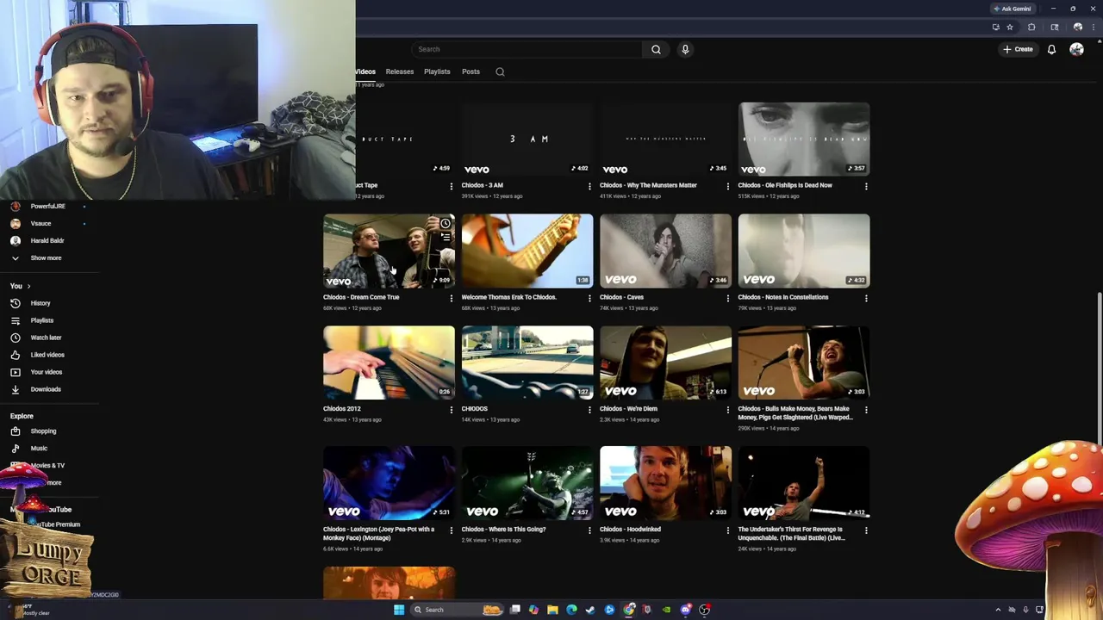
Task: Play The Undertaker's Thirst For Revenge thumbnail
Action: [804, 483]
